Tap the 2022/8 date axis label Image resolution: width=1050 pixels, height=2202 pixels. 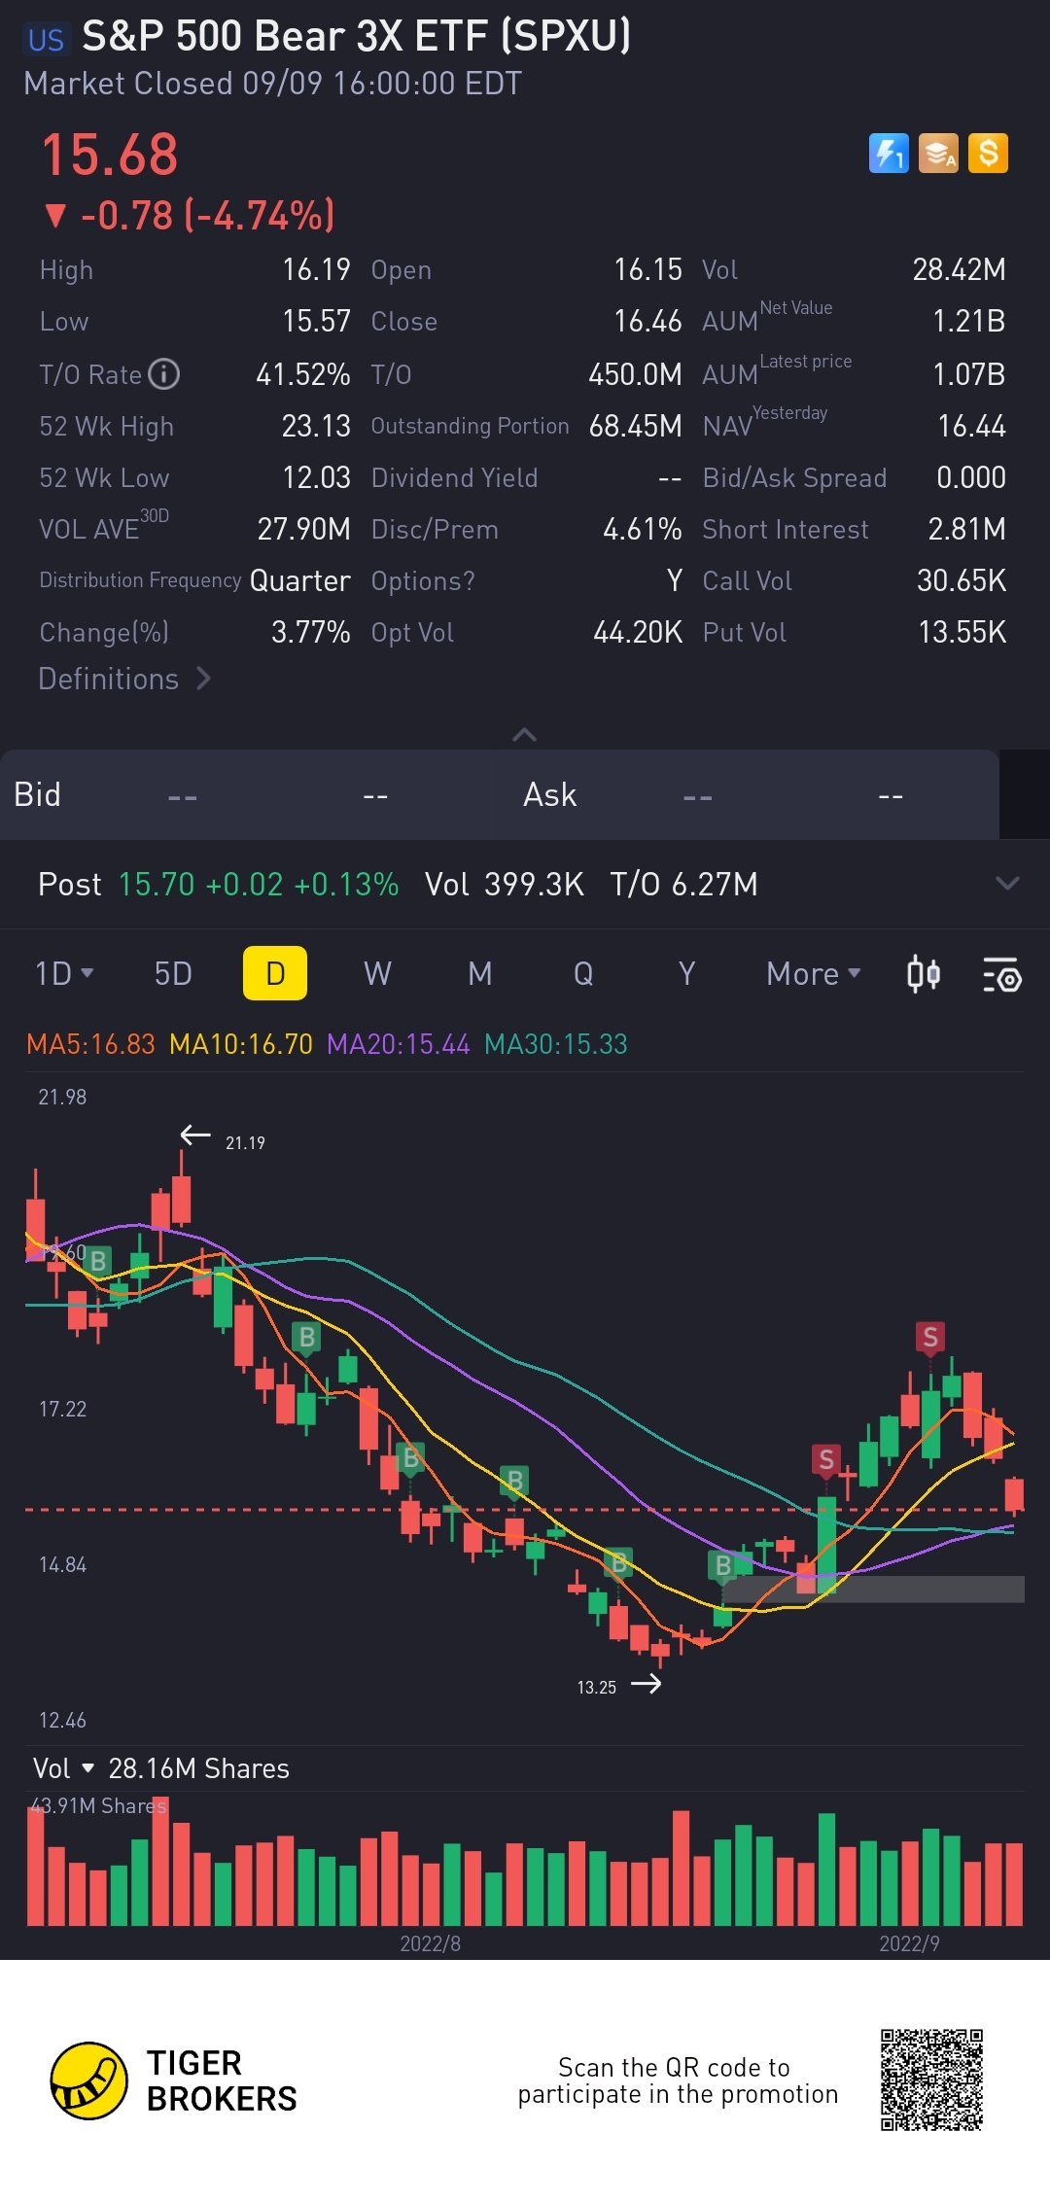pyautogui.click(x=431, y=1943)
